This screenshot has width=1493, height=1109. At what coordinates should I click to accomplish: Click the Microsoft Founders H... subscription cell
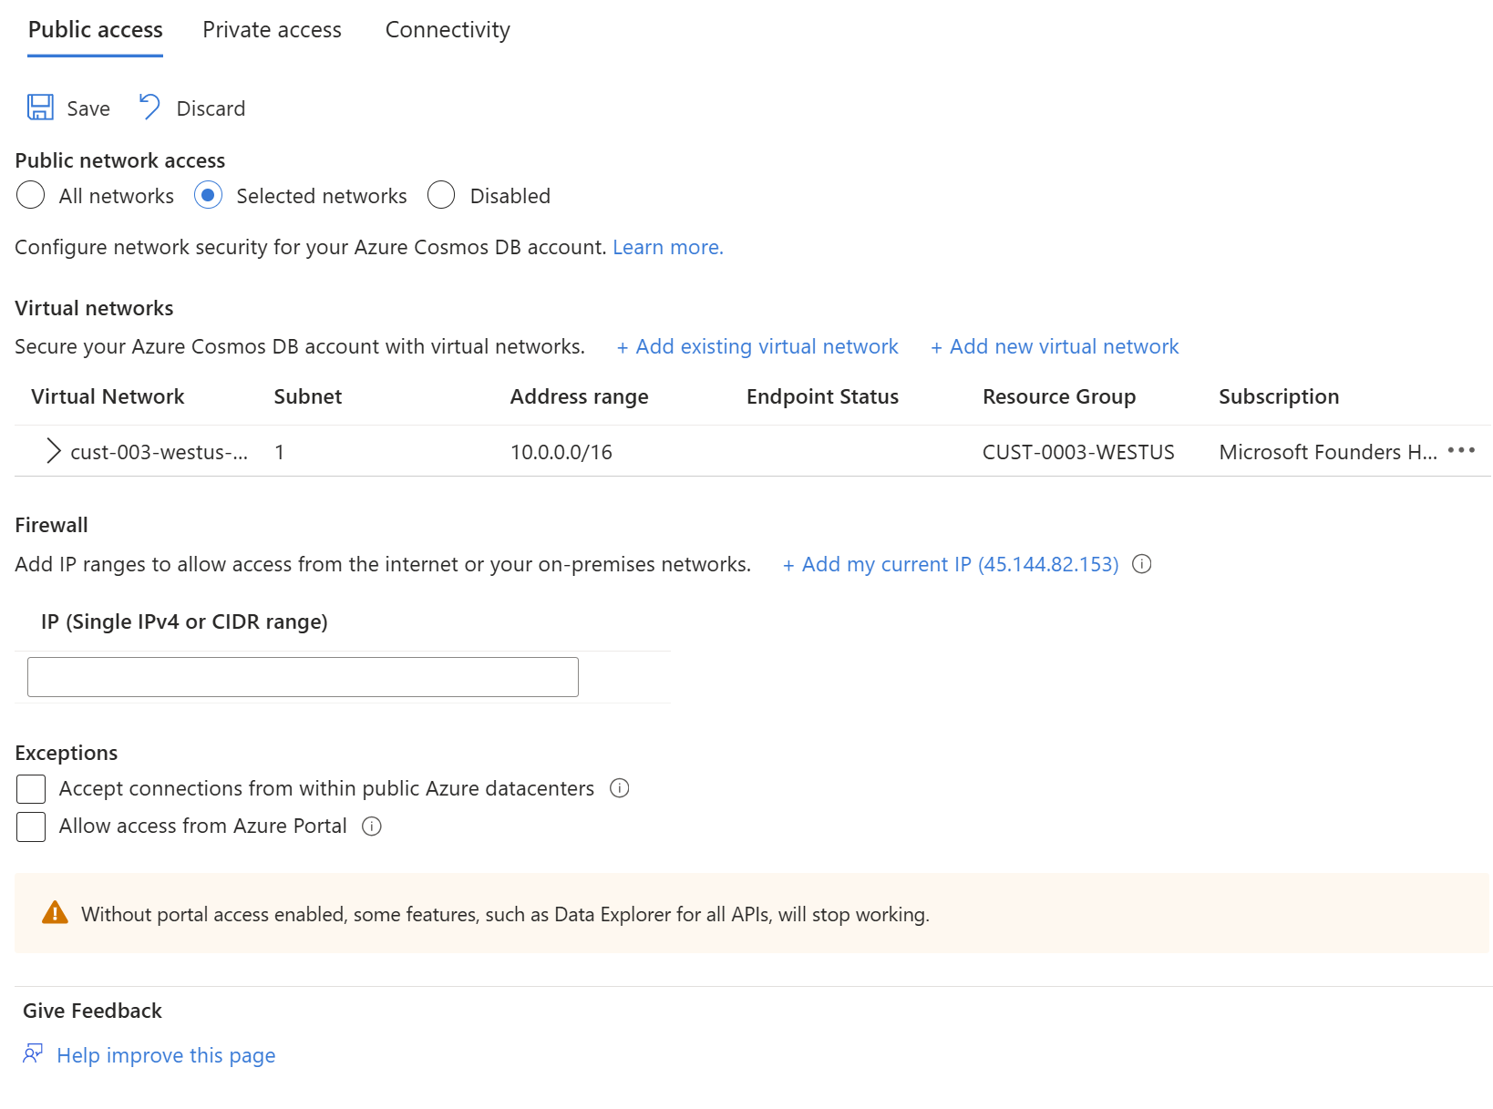point(1328,452)
